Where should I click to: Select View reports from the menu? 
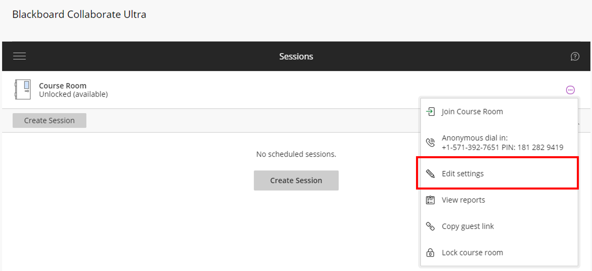(463, 200)
